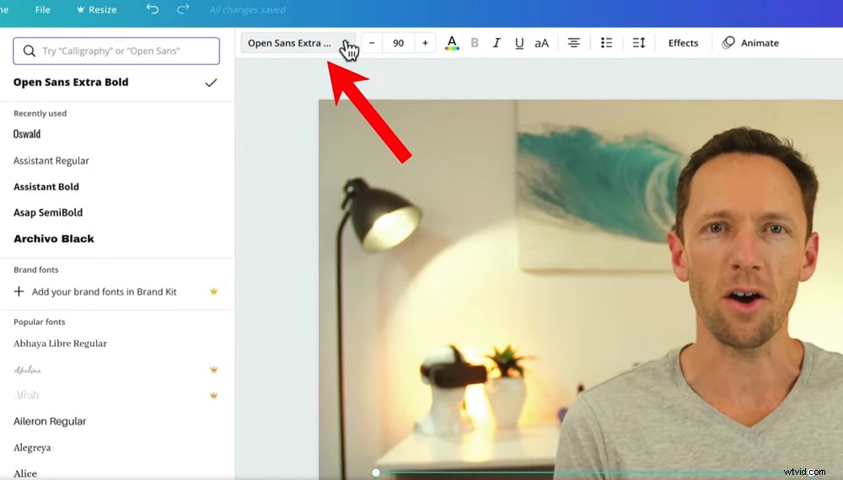Select the Alice font

25,473
